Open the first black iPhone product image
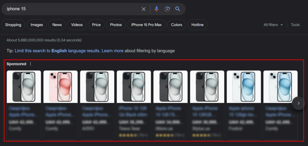 pos(24,87)
